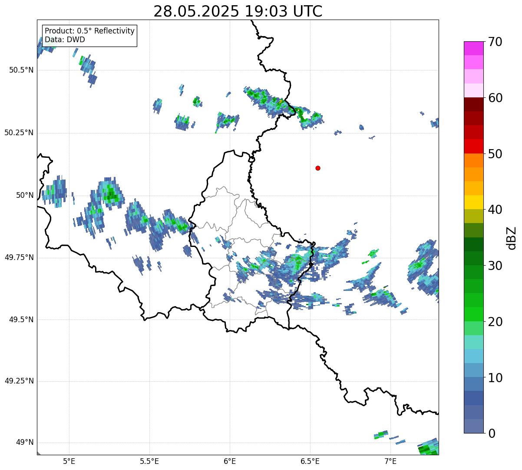Click the red station marker dot
The width and height of the screenshot is (522, 470).
pyautogui.click(x=318, y=168)
